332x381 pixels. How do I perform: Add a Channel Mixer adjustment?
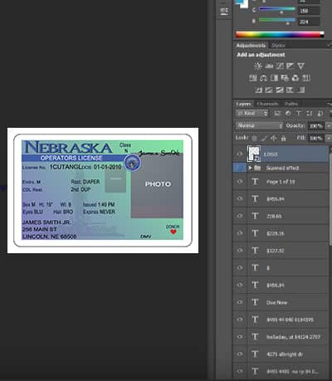pyautogui.click(x=295, y=78)
